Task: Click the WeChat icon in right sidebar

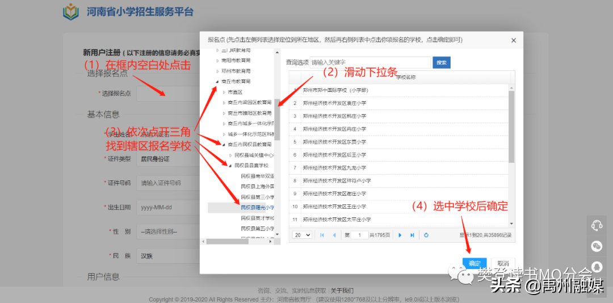Action: point(597,246)
